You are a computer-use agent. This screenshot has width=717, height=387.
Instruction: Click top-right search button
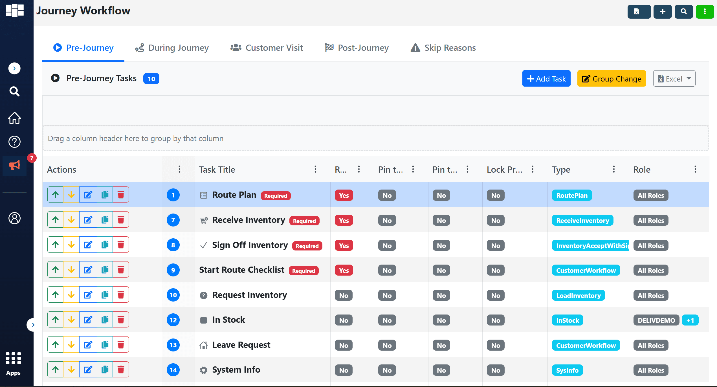pyautogui.click(x=684, y=12)
